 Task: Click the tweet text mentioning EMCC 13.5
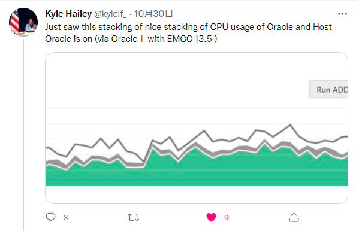point(131,39)
